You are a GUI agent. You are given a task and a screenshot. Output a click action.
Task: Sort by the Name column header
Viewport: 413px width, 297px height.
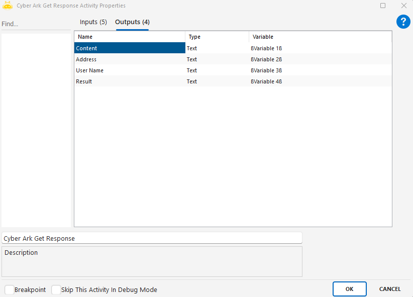(x=130, y=37)
